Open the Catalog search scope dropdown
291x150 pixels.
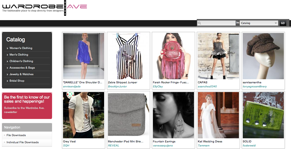tap(259, 23)
